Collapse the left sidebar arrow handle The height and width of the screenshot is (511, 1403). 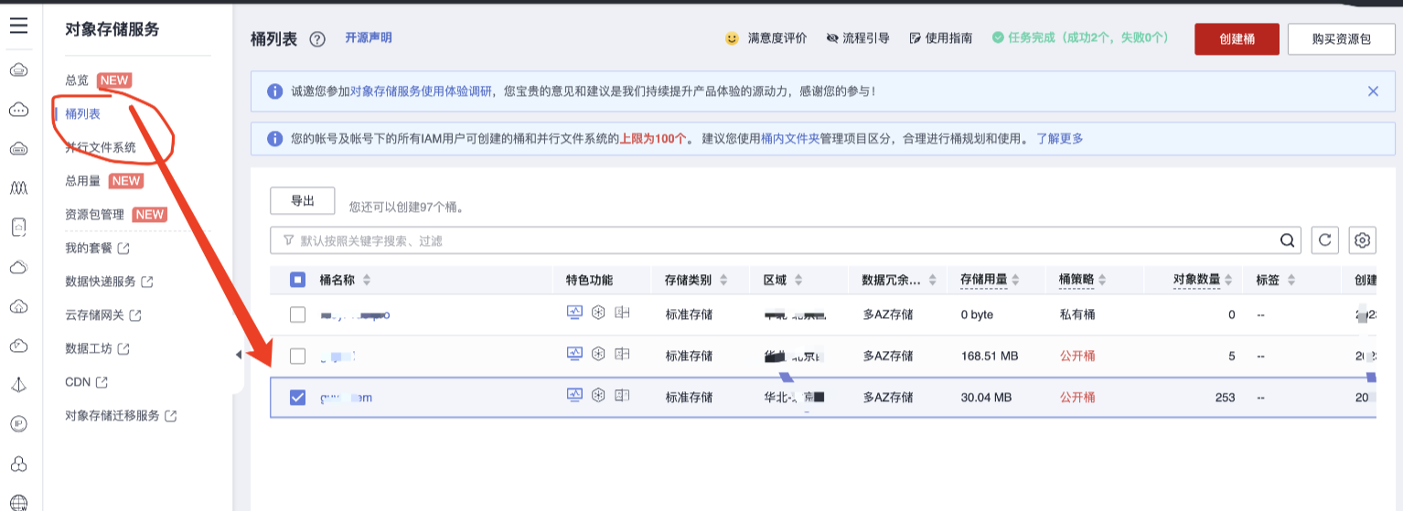[x=239, y=355]
